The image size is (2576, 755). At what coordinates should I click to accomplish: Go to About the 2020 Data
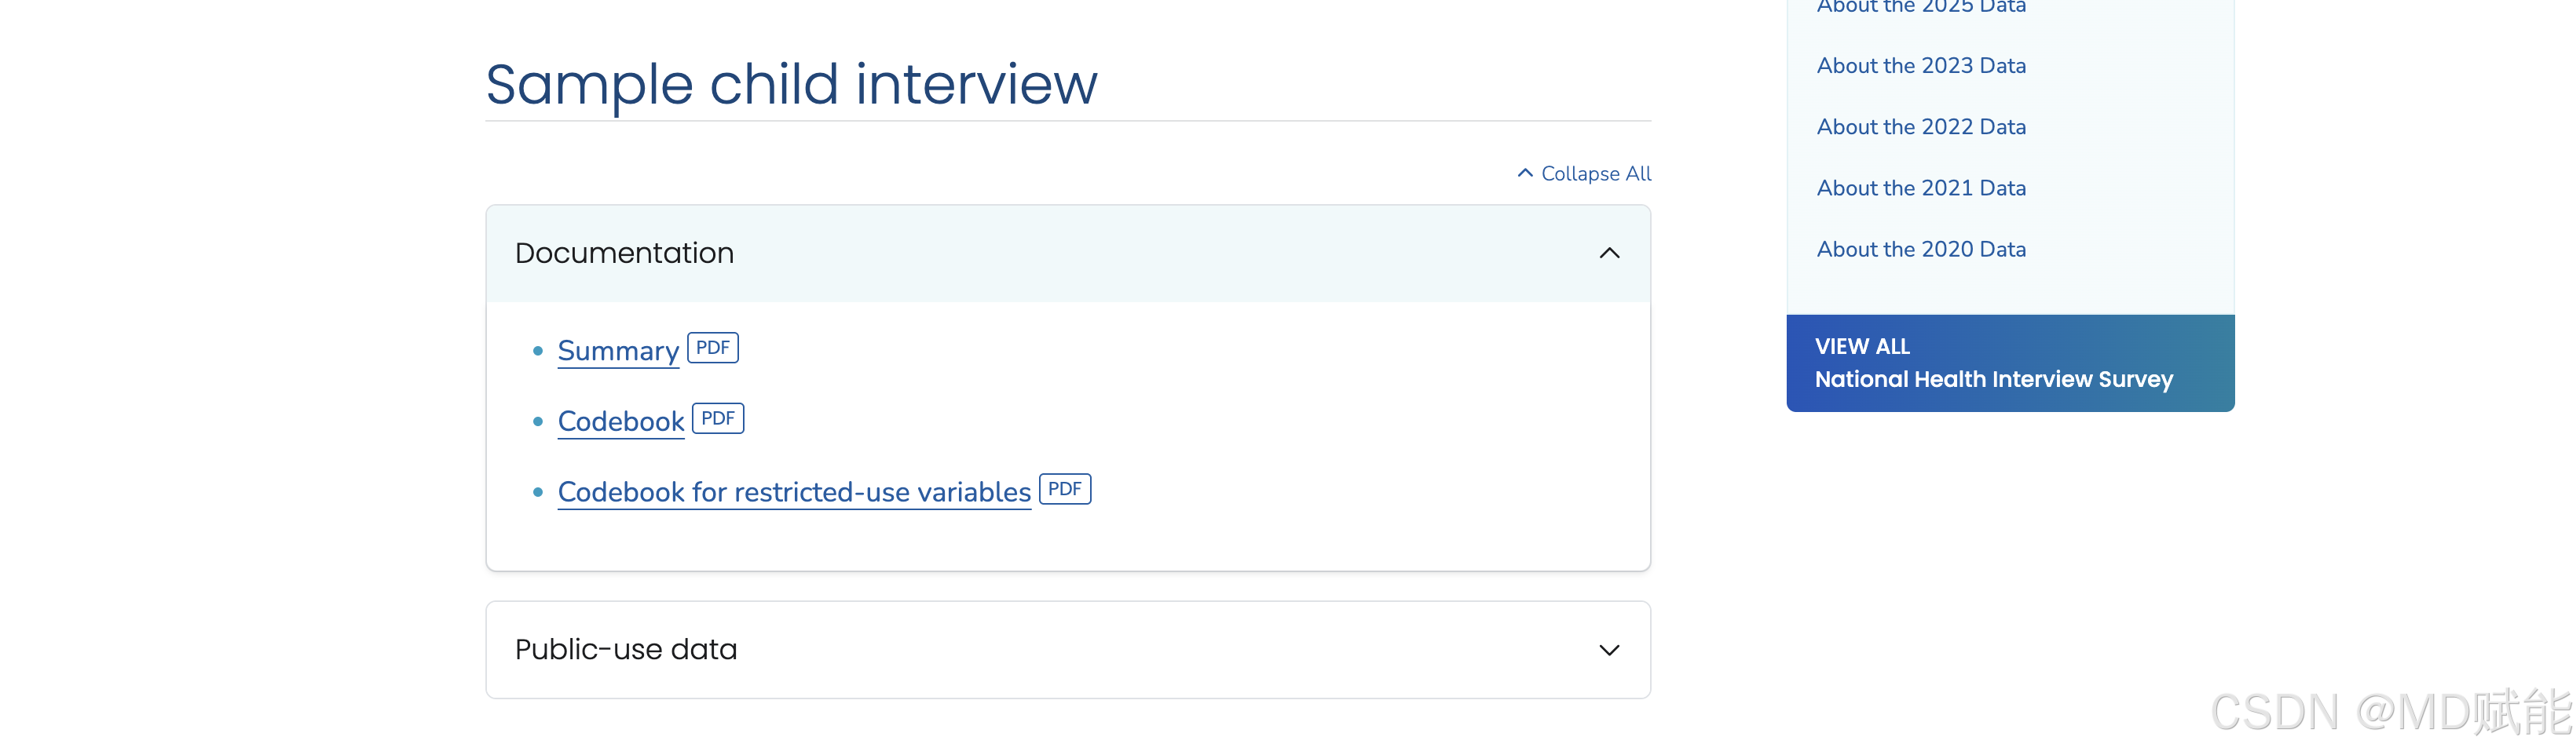point(1920,250)
